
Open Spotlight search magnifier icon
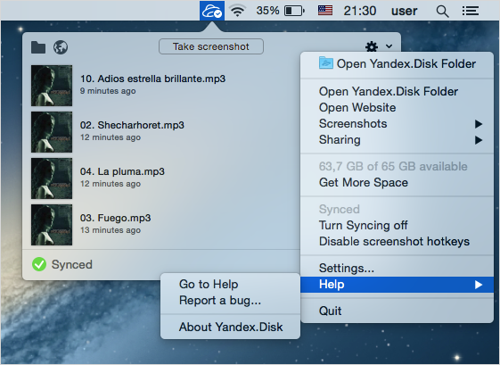442,12
